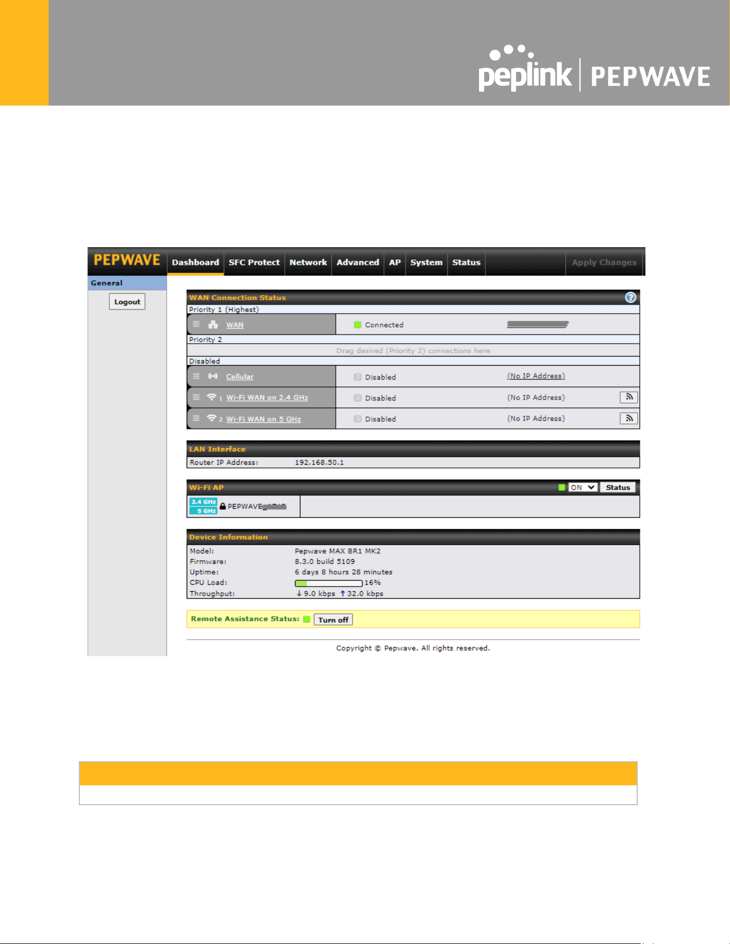The width and height of the screenshot is (730, 944).
Task: Open the Cellular connection link
Action: (240, 376)
